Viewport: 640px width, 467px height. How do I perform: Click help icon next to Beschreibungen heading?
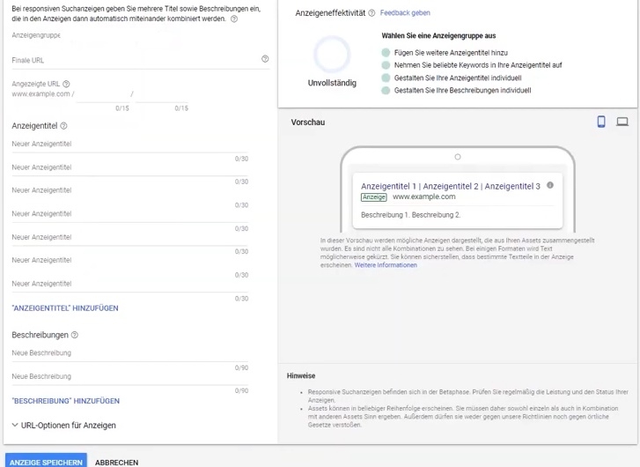click(75, 335)
